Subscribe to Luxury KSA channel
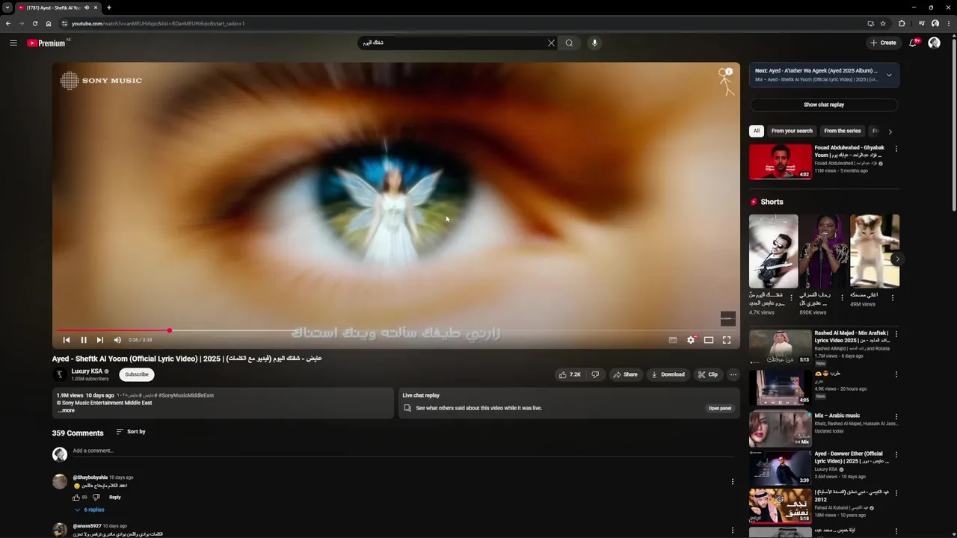Viewport: 957px width, 538px height. pyautogui.click(x=137, y=374)
